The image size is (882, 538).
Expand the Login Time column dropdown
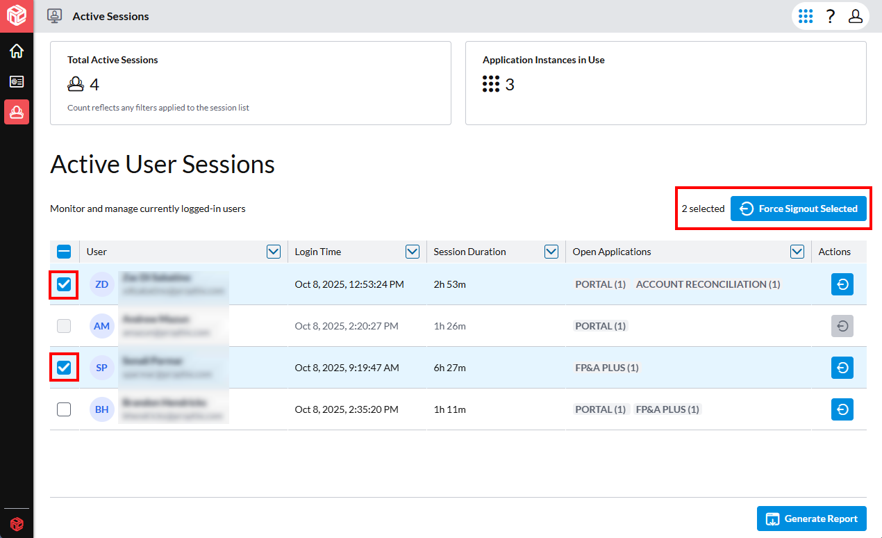(x=413, y=252)
